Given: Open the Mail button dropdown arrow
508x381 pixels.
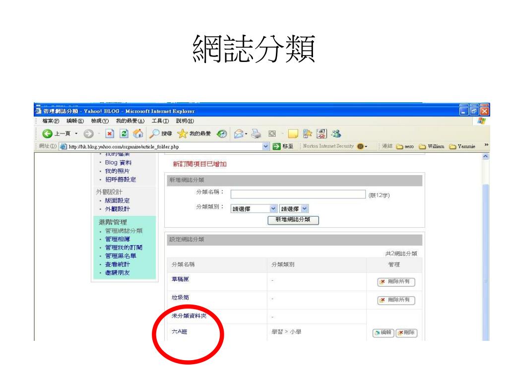Looking at the screenshot, I should click(x=246, y=134).
